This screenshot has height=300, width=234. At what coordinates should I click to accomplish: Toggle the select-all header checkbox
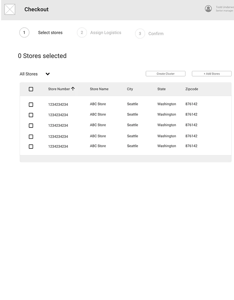(x=31, y=89)
